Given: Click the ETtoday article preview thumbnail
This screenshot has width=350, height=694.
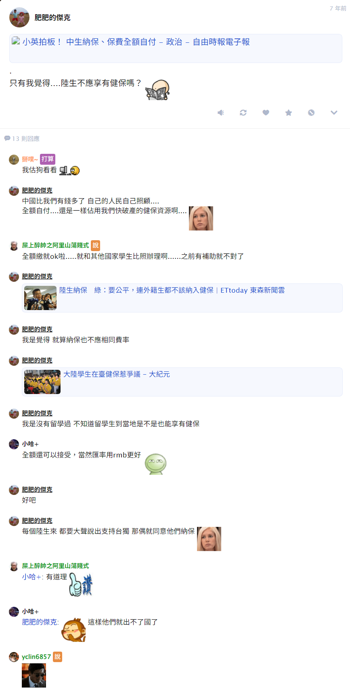Looking at the screenshot, I should click(x=40, y=298).
